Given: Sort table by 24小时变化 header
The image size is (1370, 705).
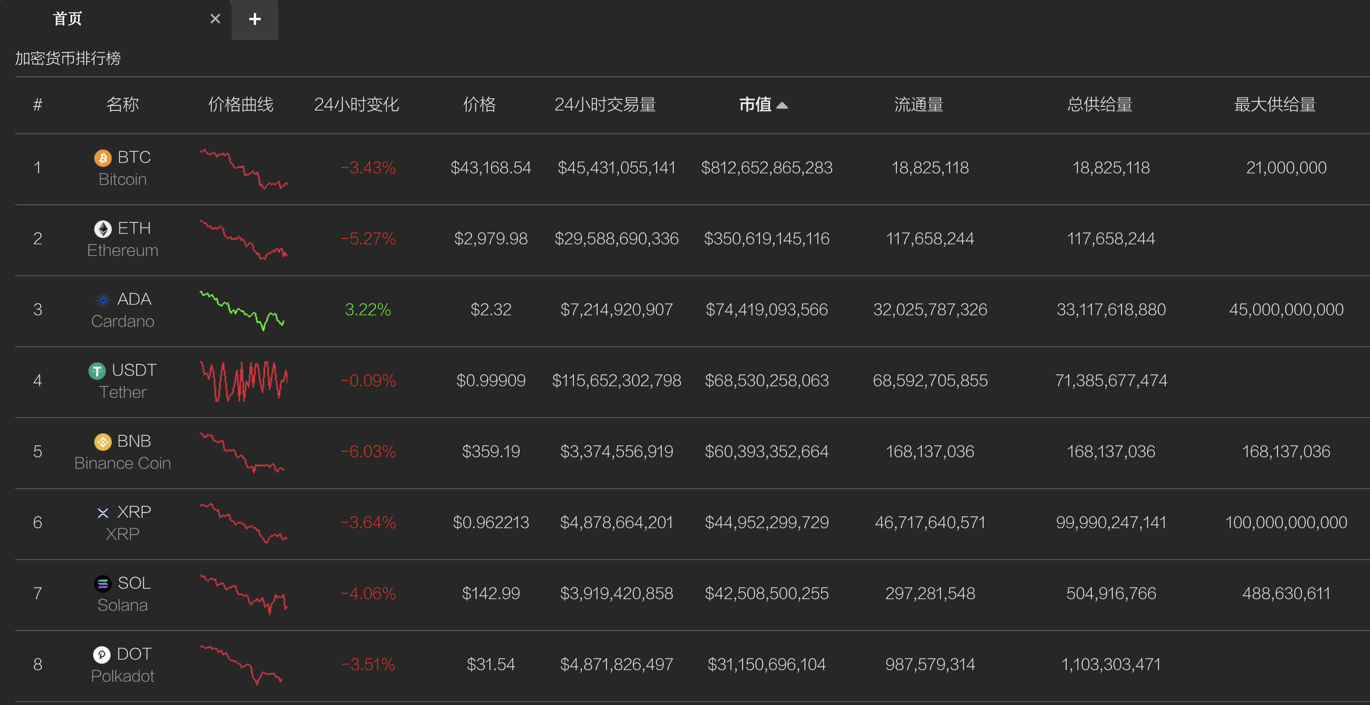Looking at the screenshot, I should click(356, 105).
